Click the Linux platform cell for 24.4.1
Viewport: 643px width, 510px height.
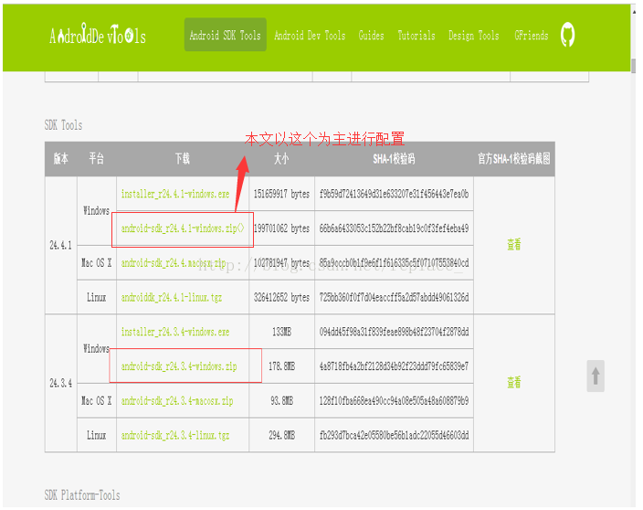[x=97, y=297]
